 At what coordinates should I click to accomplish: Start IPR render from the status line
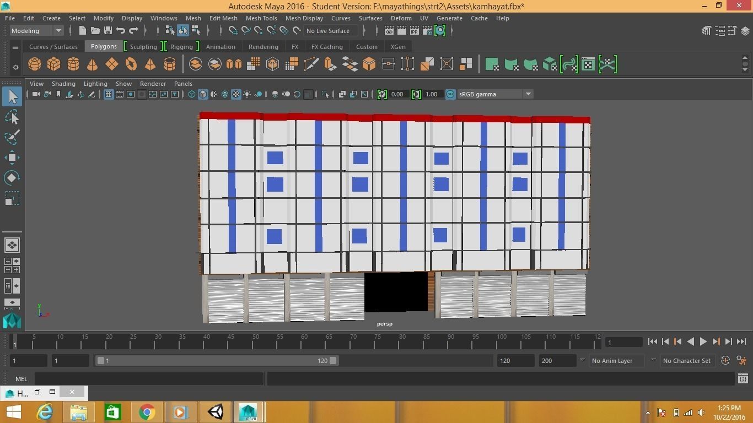click(415, 31)
